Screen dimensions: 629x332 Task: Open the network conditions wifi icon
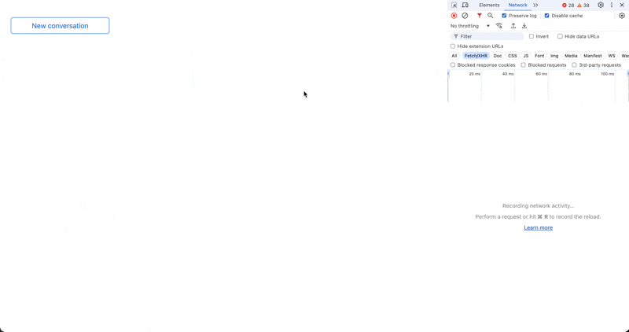[499, 26]
